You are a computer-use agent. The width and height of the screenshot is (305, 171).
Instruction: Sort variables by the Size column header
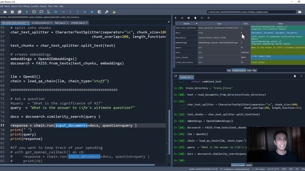pos(245,24)
